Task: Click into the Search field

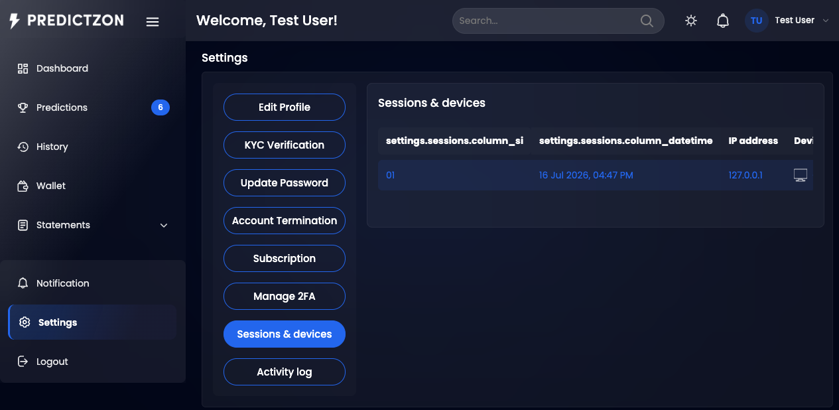Action: 547,21
